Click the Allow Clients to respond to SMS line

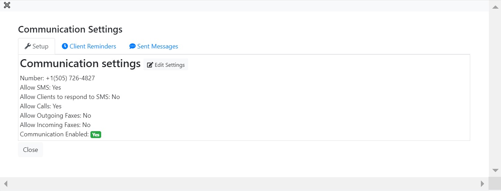(70, 97)
